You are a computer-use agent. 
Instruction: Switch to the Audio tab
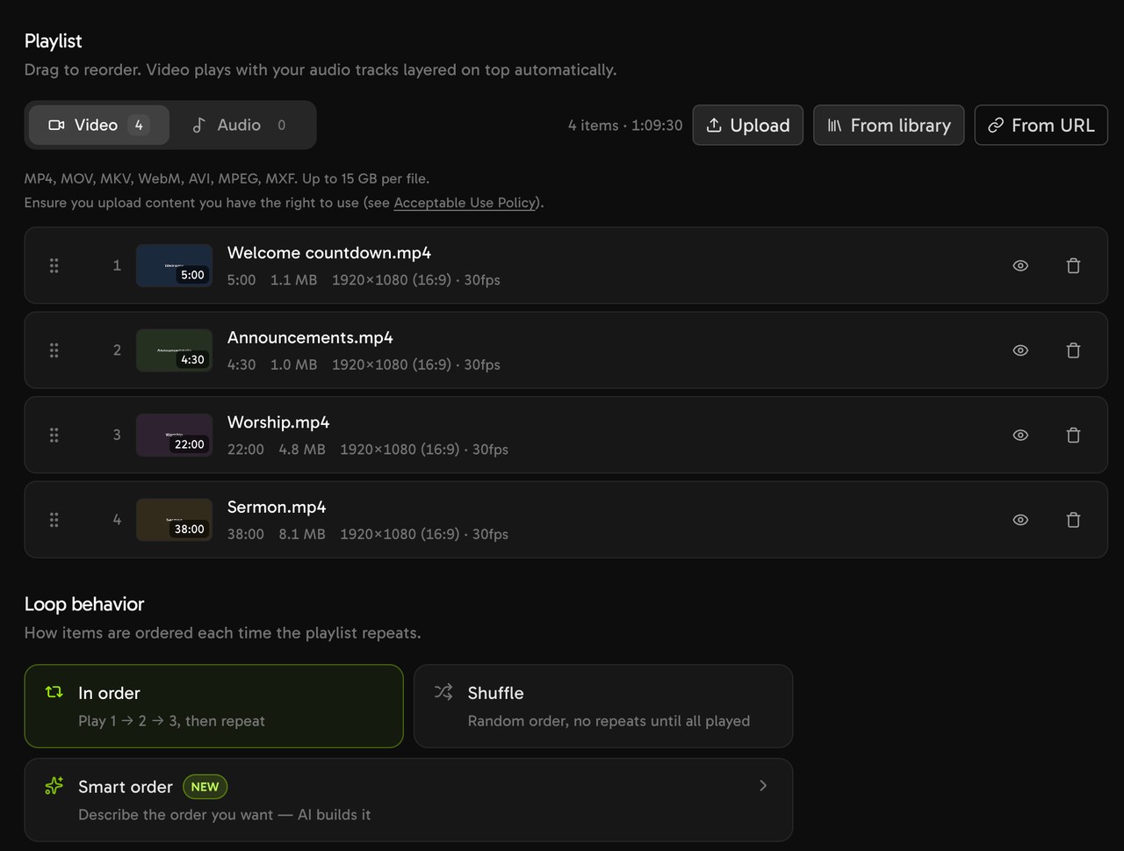click(241, 125)
